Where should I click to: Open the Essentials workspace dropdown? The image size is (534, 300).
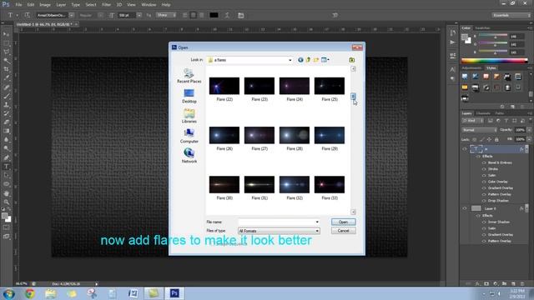[x=511, y=15]
